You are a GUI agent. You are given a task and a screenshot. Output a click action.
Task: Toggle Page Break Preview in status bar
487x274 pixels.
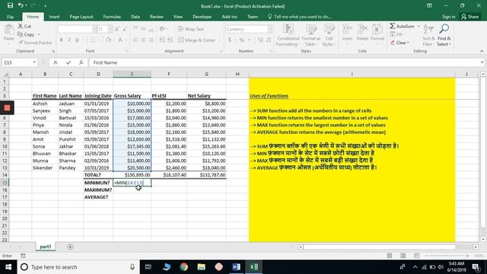416,256
